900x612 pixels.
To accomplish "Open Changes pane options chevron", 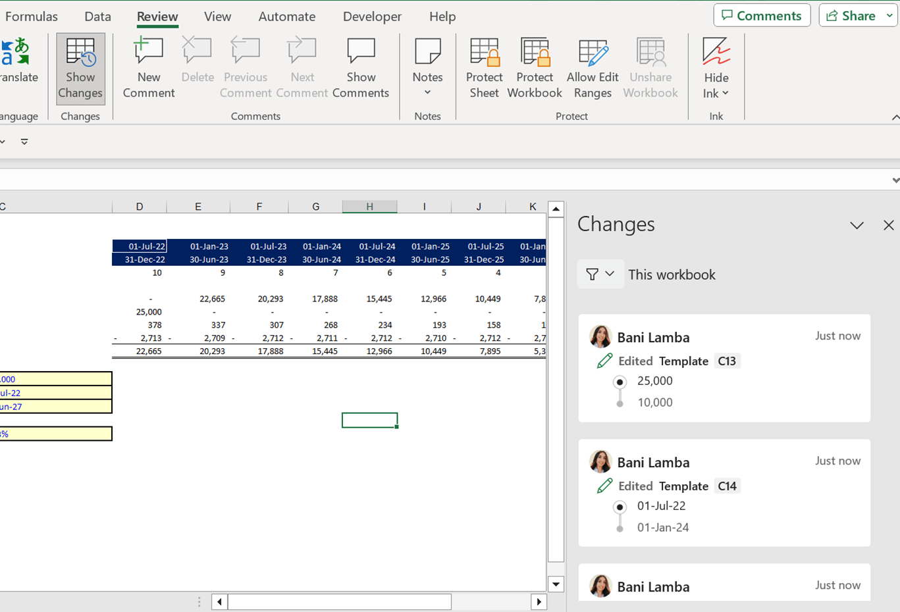I will (x=857, y=226).
